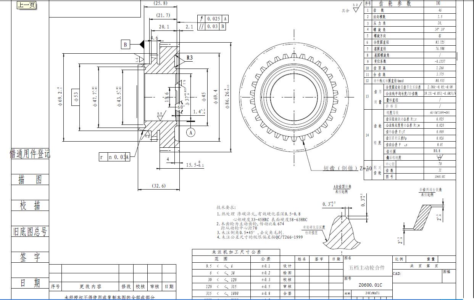The width and height of the screenshot is (474, 300).
Task: Click the 分度圆直径 value 83.725
Action: tap(440, 42)
